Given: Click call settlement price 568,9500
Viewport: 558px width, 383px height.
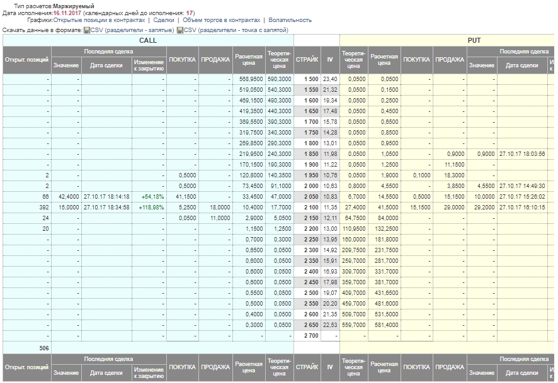Looking at the screenshot, I should click(x=251, y=79).
